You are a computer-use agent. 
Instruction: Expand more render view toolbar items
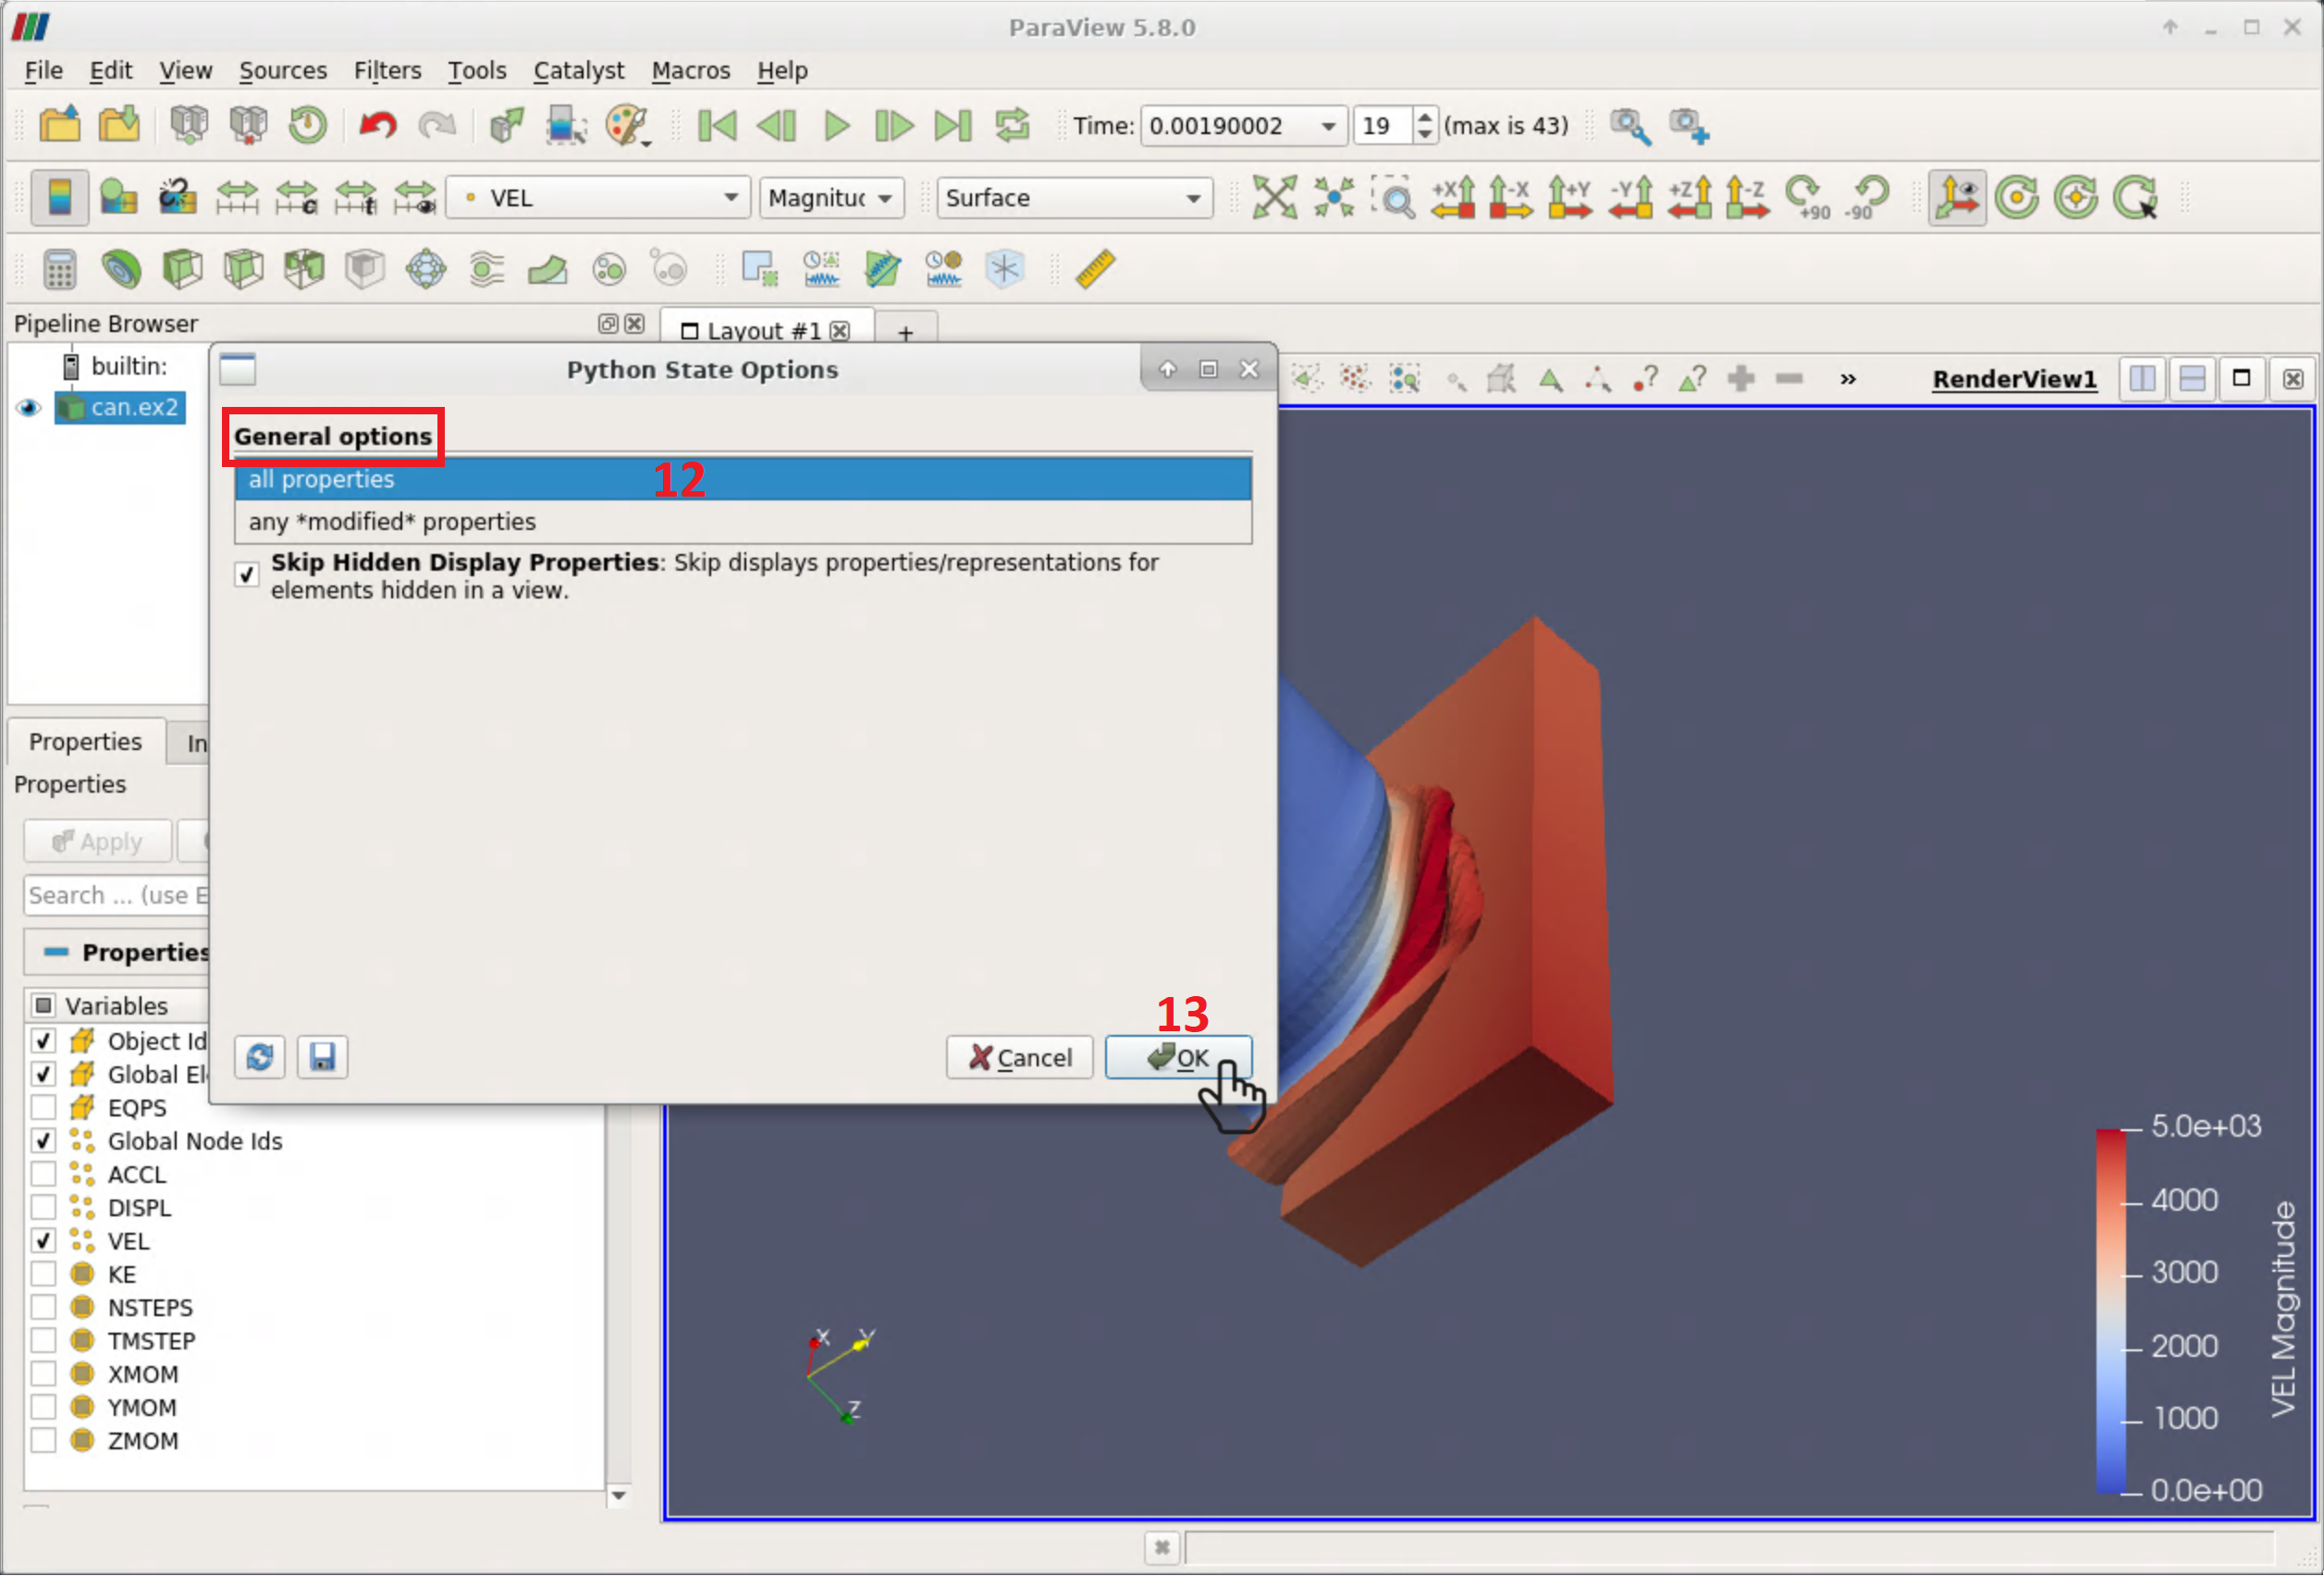(1847, 379)
